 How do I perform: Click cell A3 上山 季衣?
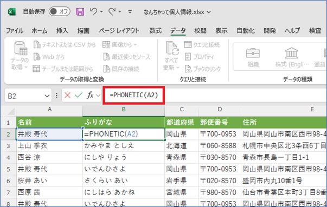49,146
